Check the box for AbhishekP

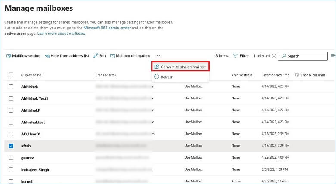11,110
